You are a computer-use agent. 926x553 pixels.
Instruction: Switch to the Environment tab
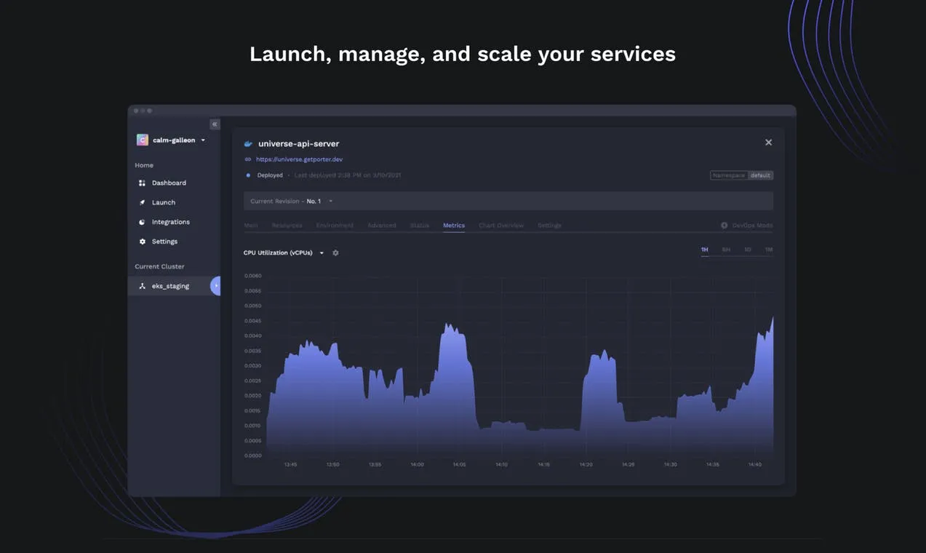coord(335,226)
